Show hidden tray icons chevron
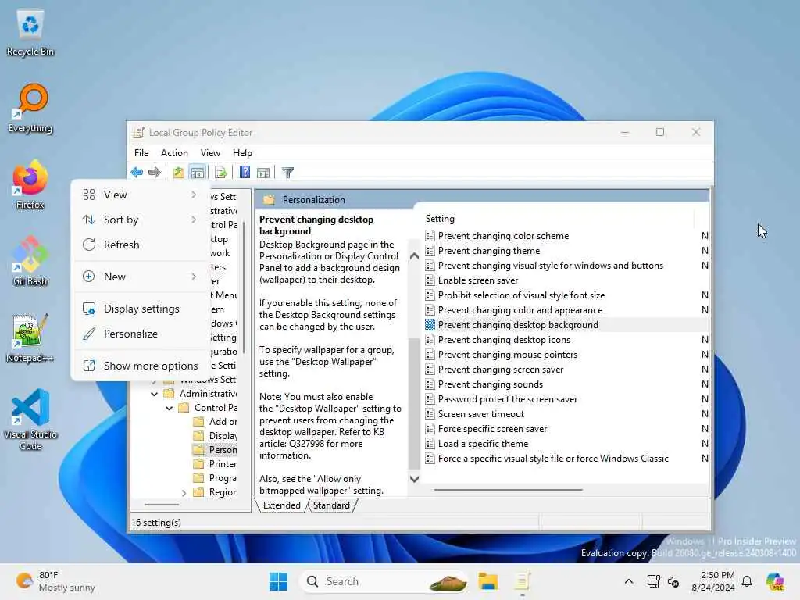Viewport: 800px width, 600px height. 629,581
